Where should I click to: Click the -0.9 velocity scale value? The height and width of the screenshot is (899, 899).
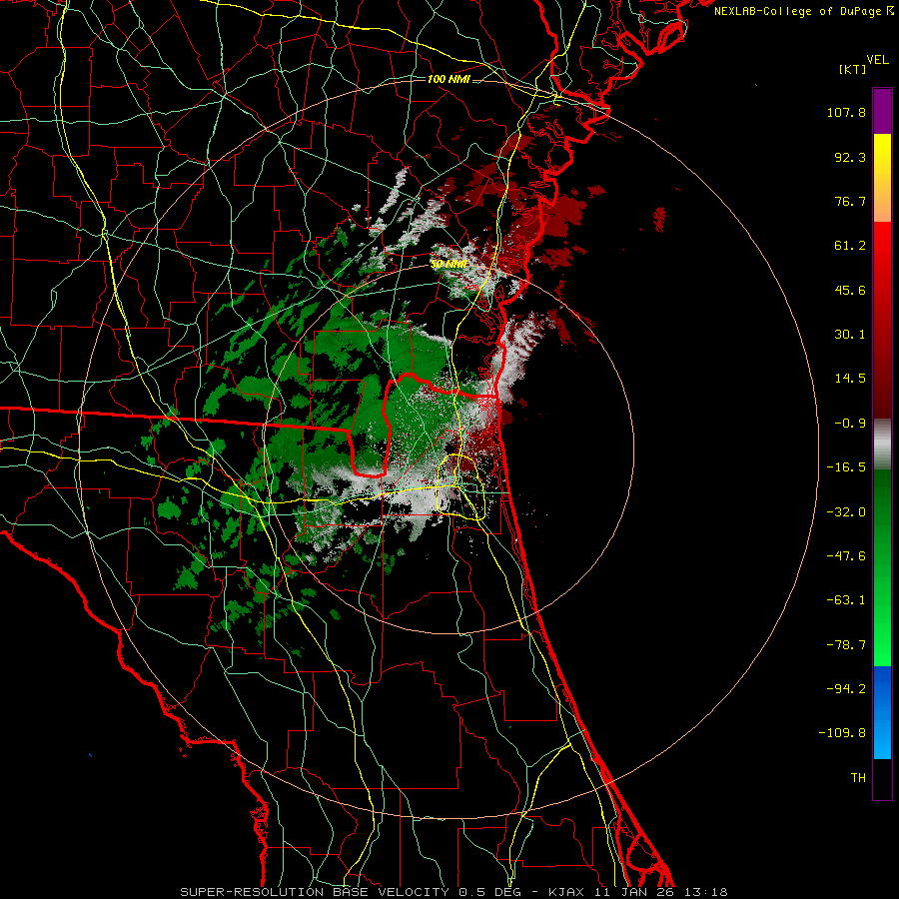850,424
